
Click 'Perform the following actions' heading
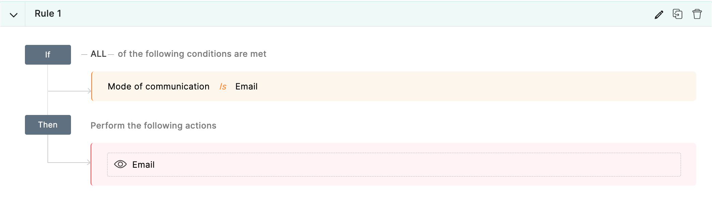[153, 126]
